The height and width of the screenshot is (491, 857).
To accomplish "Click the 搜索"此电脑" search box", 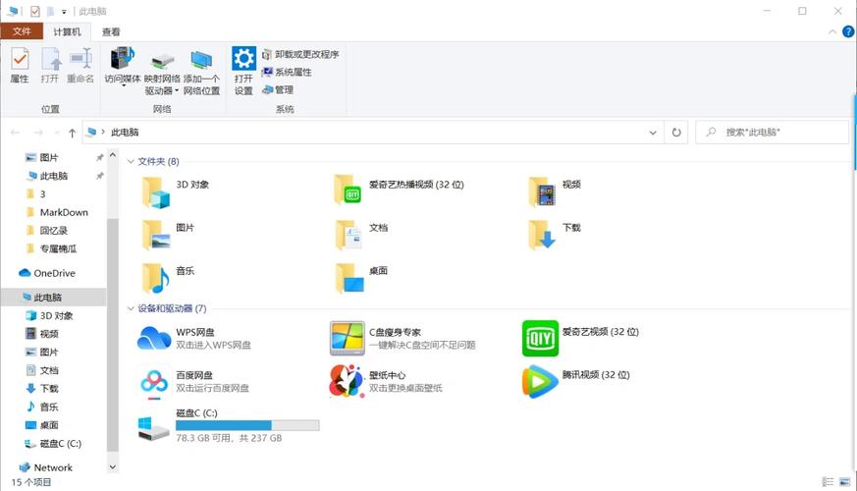I will point(773,133).
